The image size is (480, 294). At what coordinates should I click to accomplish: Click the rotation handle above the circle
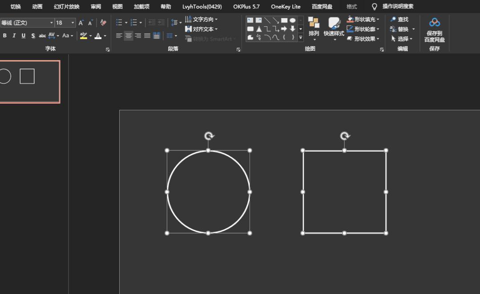(x=209, y=136)
